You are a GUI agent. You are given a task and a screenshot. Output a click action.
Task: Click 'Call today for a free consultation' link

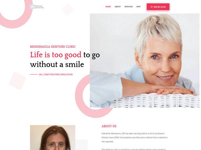(x=56, y=74)
